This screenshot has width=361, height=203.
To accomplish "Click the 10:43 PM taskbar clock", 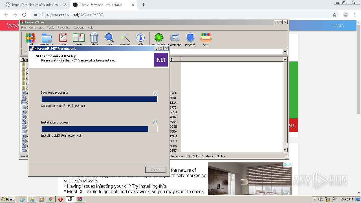I will (346, 199).
